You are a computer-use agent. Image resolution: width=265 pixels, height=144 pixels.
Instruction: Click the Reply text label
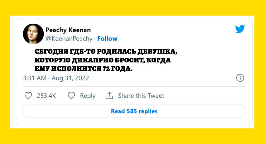tap(88, 96)
